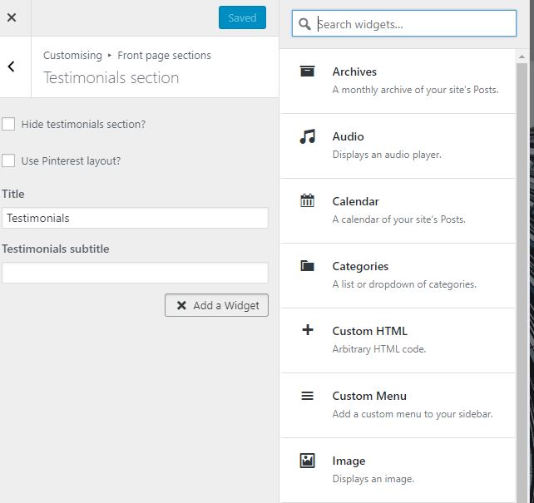Image resolution: width=534 pixels, height=503 pixels.
Task: Close the customizer with the X icon
Action: pyautogui.click(x=12, y=17)
